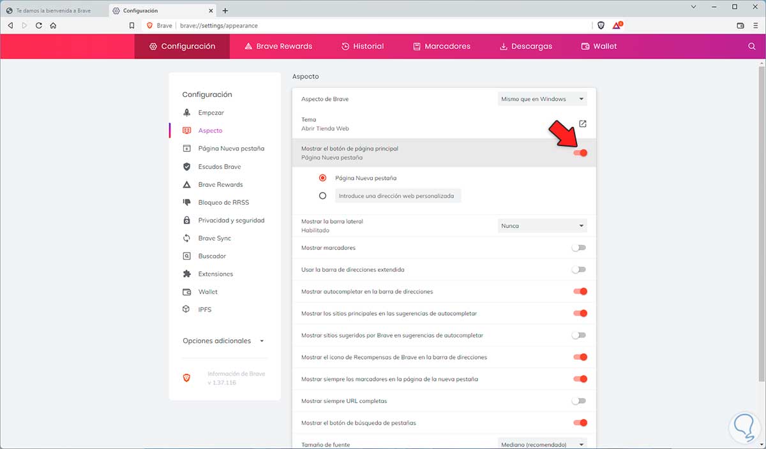Open the Aspecto de Brave dropdown
Screen dimensions: 766x449
pyautogui.click(x=542, y=99)
